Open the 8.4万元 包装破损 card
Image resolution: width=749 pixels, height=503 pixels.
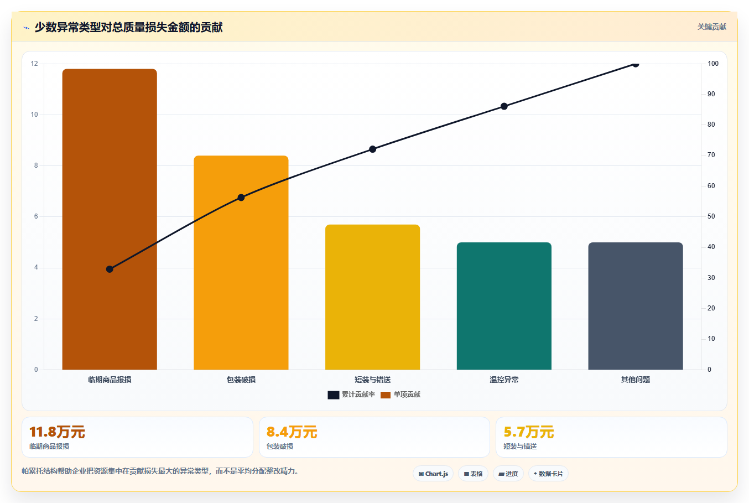pyautogui.click(x=374, y=437)
